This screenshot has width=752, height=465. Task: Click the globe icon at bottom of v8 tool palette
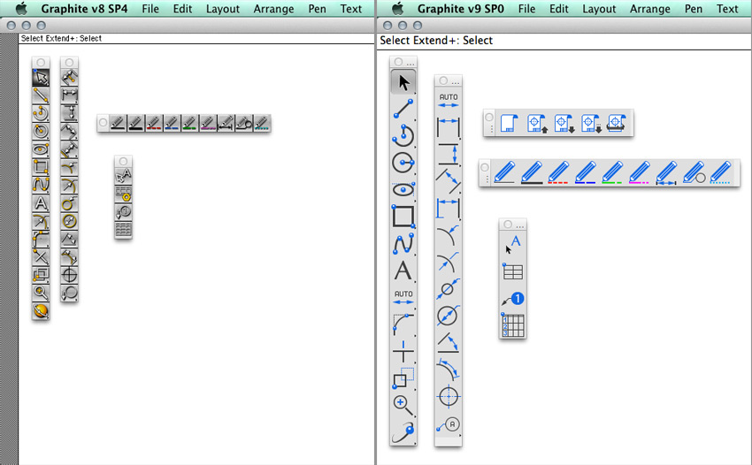coord(41,310)
